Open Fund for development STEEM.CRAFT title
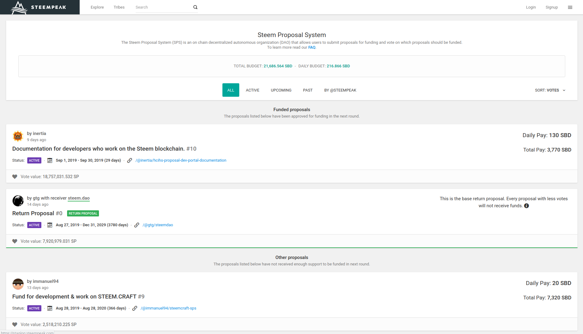Viewport: 583px width, 334px height. coord(78,297)
